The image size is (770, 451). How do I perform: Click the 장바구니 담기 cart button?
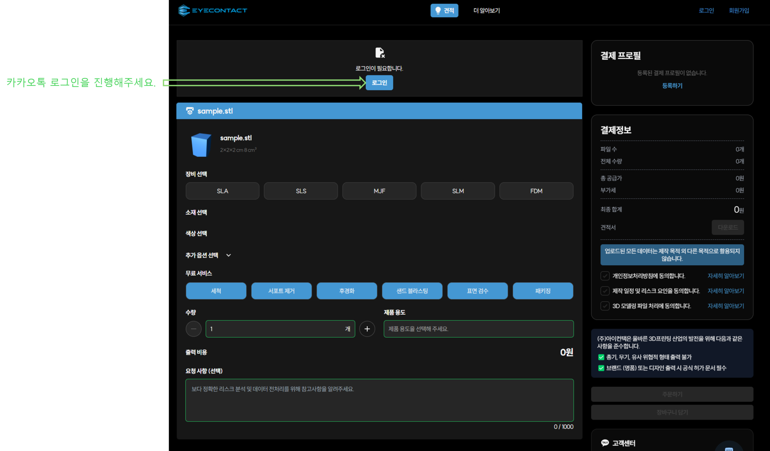[x=672, y=412]
